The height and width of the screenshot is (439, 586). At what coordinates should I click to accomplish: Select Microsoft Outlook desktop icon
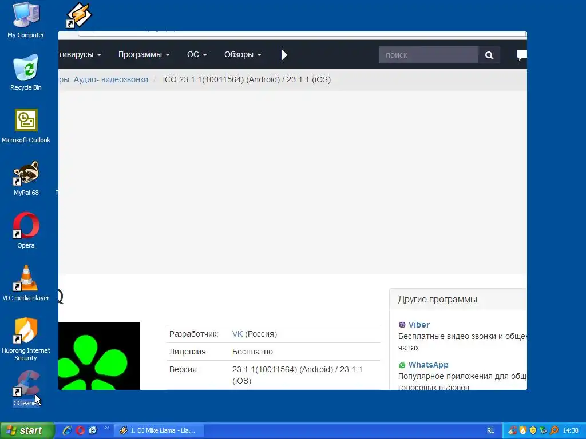(x=26, y=126)
